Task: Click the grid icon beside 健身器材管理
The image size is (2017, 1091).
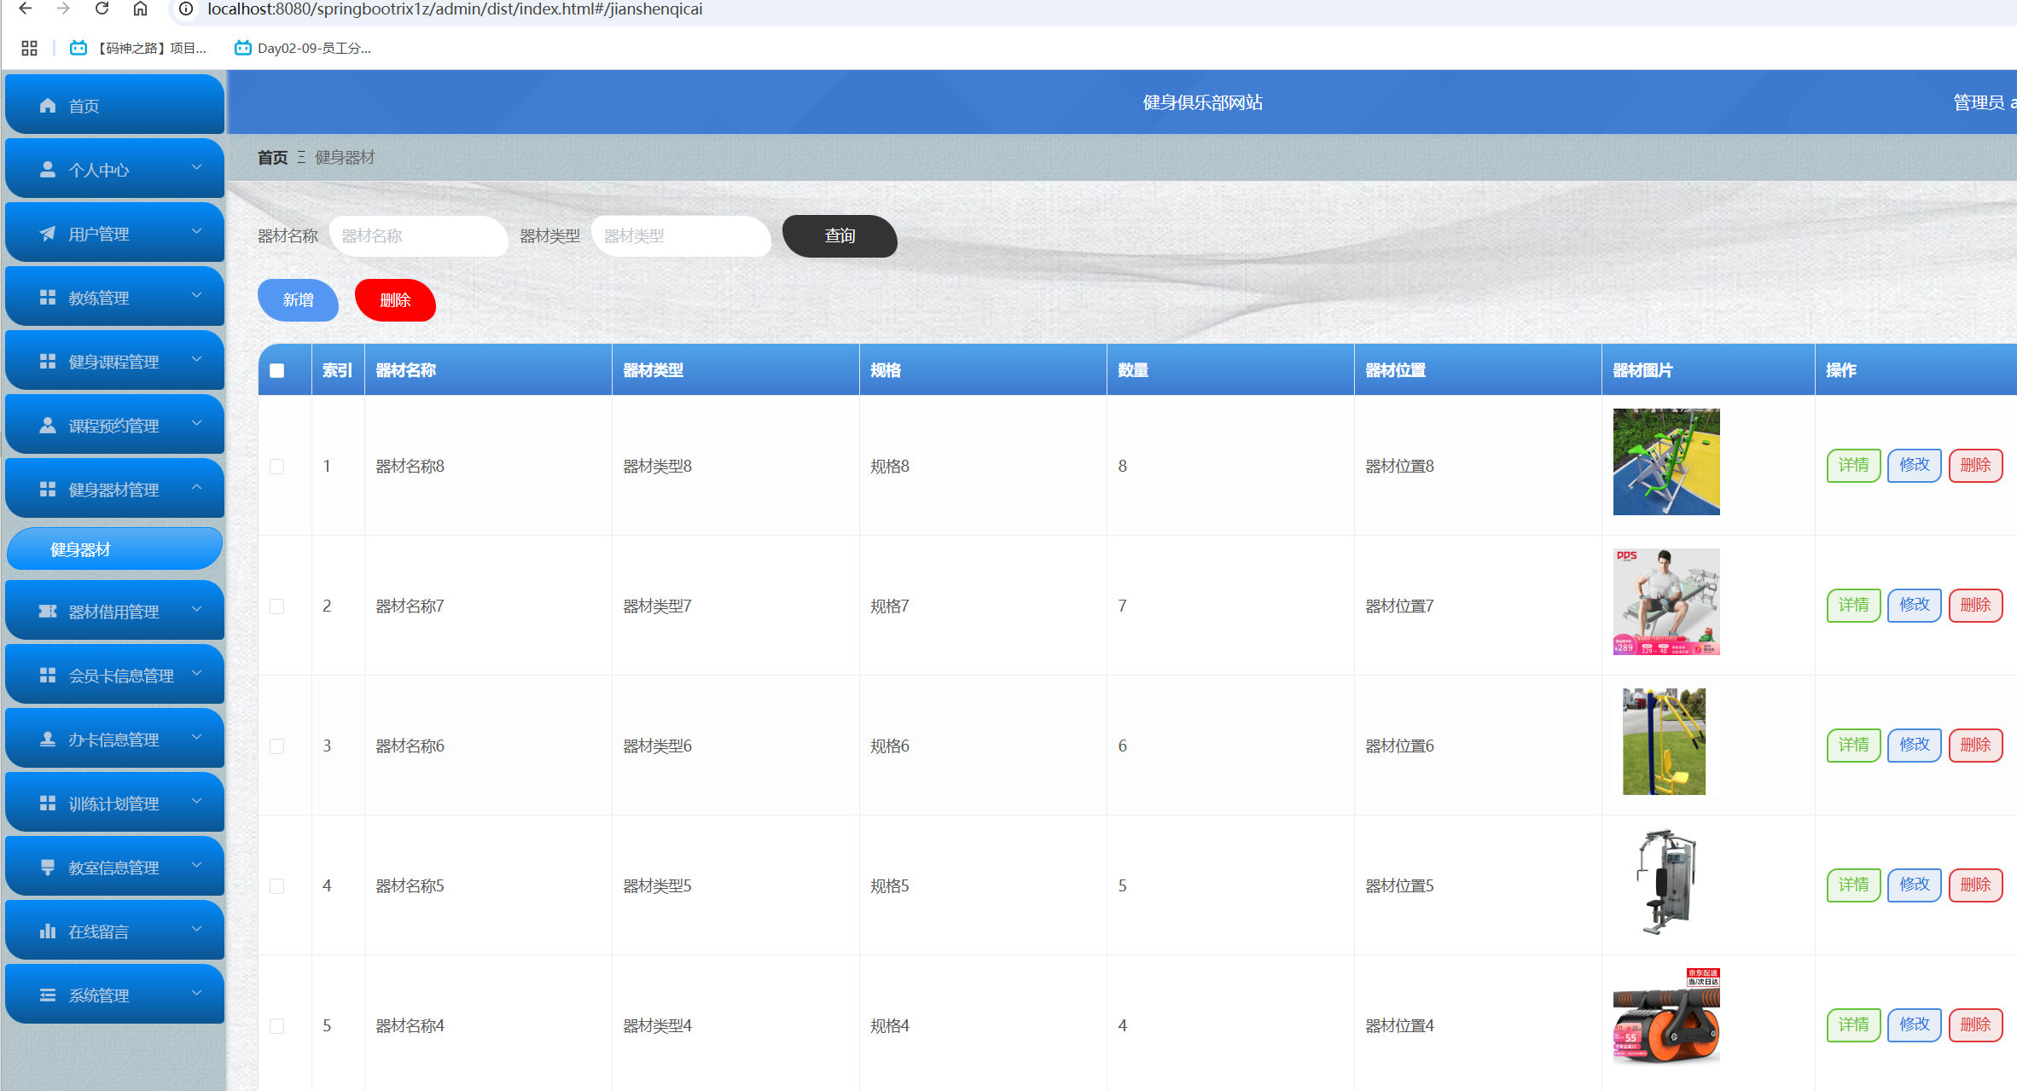Action: click(48, 490)
